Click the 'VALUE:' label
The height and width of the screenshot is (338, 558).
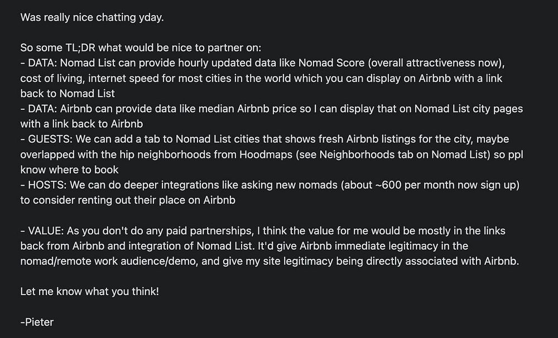(46, 231)
